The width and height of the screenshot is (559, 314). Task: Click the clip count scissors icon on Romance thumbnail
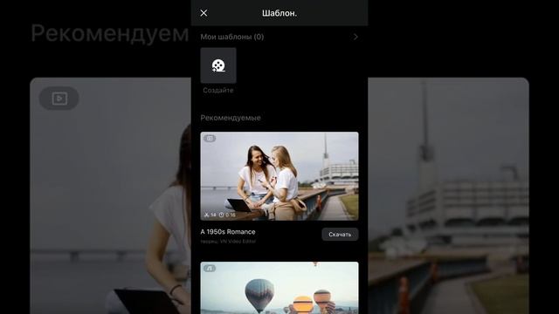point(206,215)
